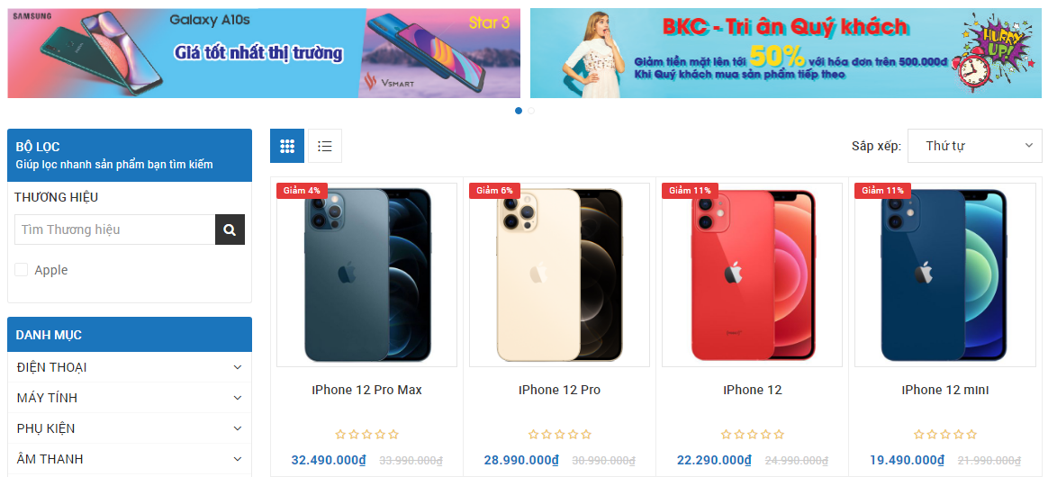Click the red iPhone 12 product image

[x=752, y=275]
